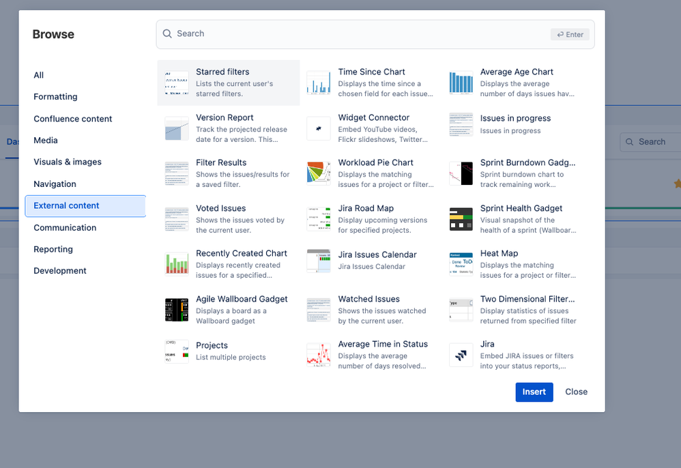Pick the Heat Map title
Viewport: 681px width, 468px height.
(x=499, y=254)
